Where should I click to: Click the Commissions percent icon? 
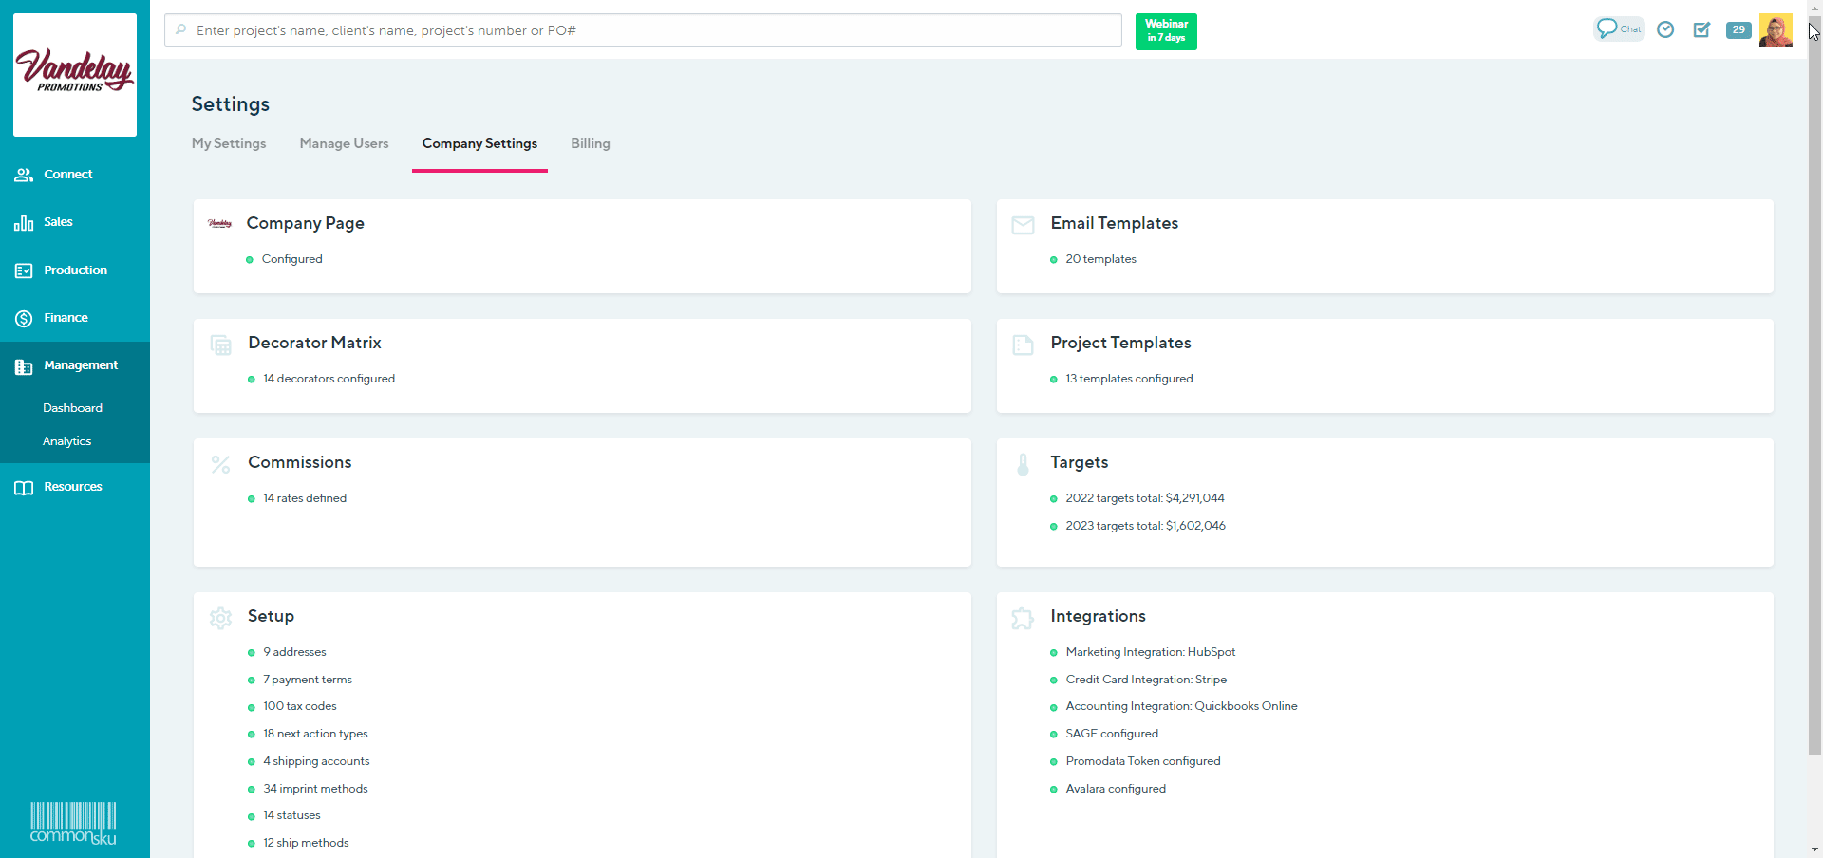coord(221,464)
